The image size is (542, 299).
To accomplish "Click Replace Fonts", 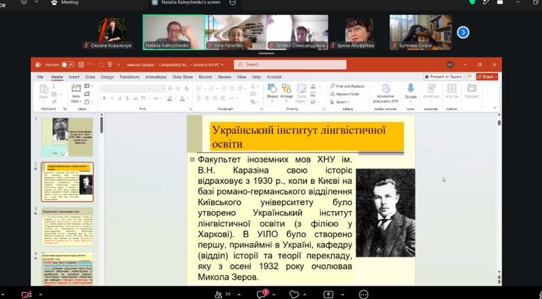I will (344, 94).
